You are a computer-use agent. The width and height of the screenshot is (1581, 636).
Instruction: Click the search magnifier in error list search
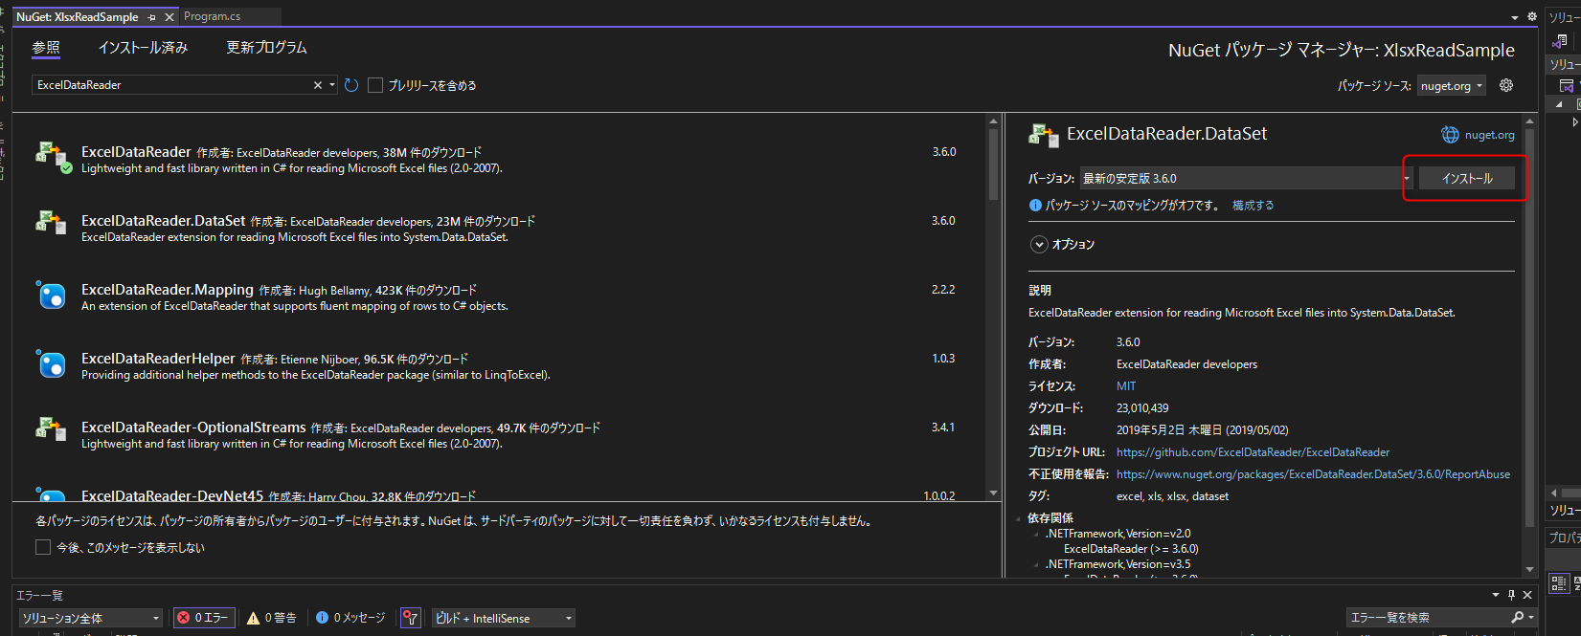(x=1517, y=618)
